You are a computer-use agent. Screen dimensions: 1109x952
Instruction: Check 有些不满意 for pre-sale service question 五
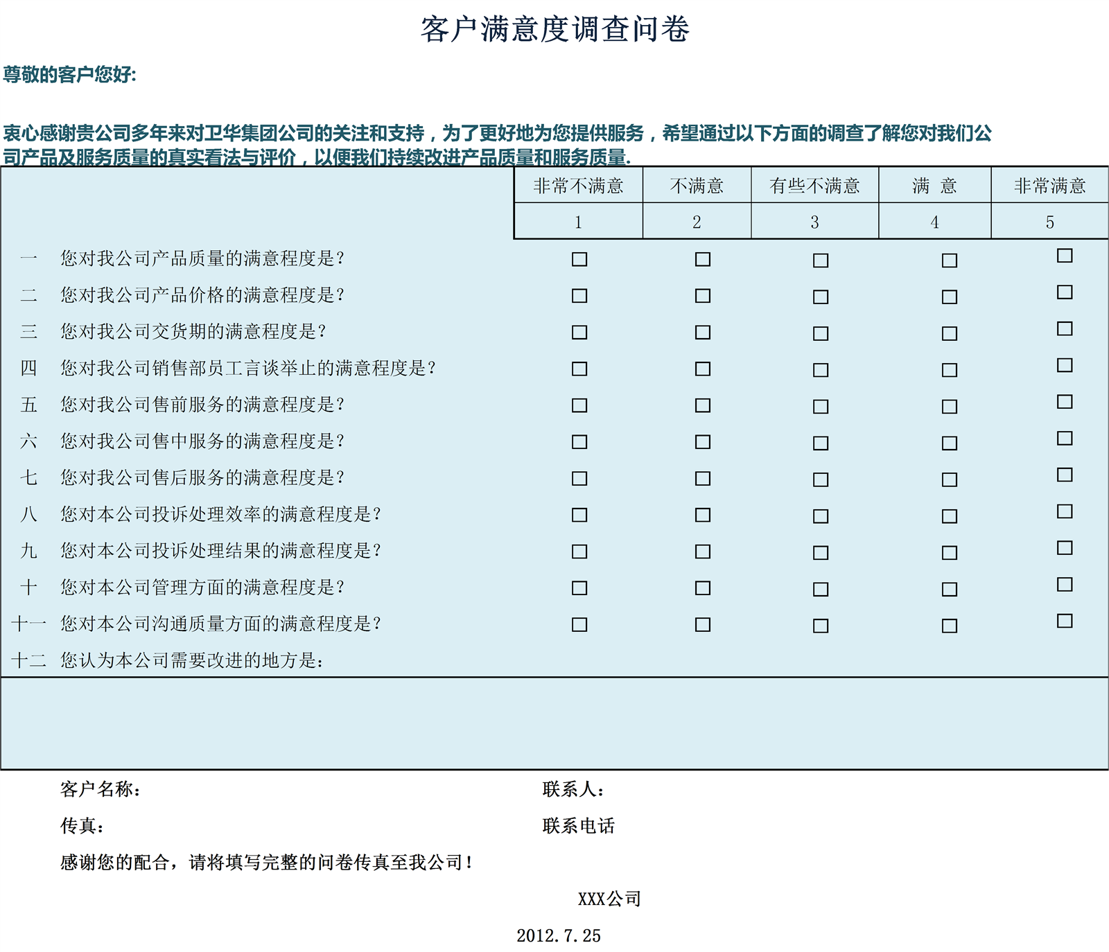tap(821, 407)
